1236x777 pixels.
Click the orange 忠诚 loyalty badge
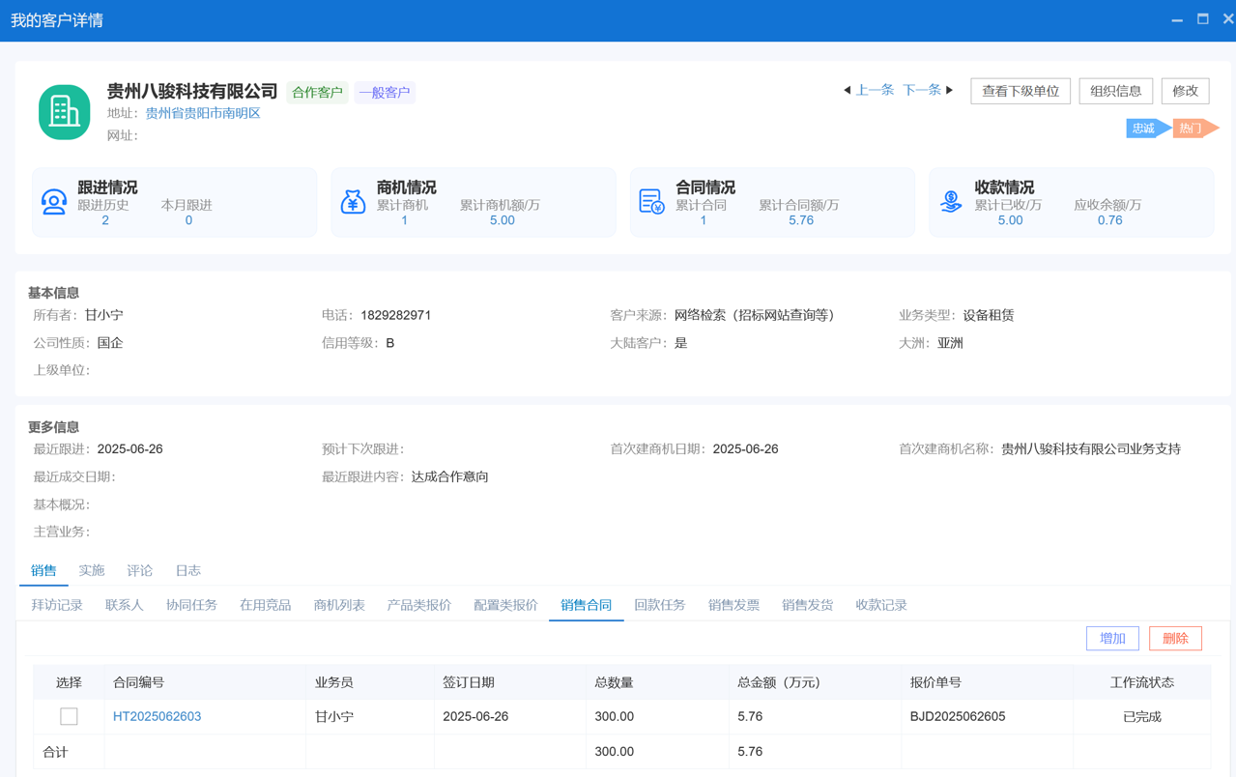click(1144, 128)
